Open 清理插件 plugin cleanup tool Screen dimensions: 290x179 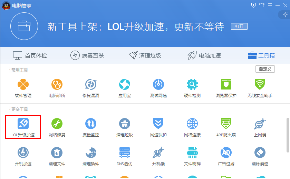91,156
